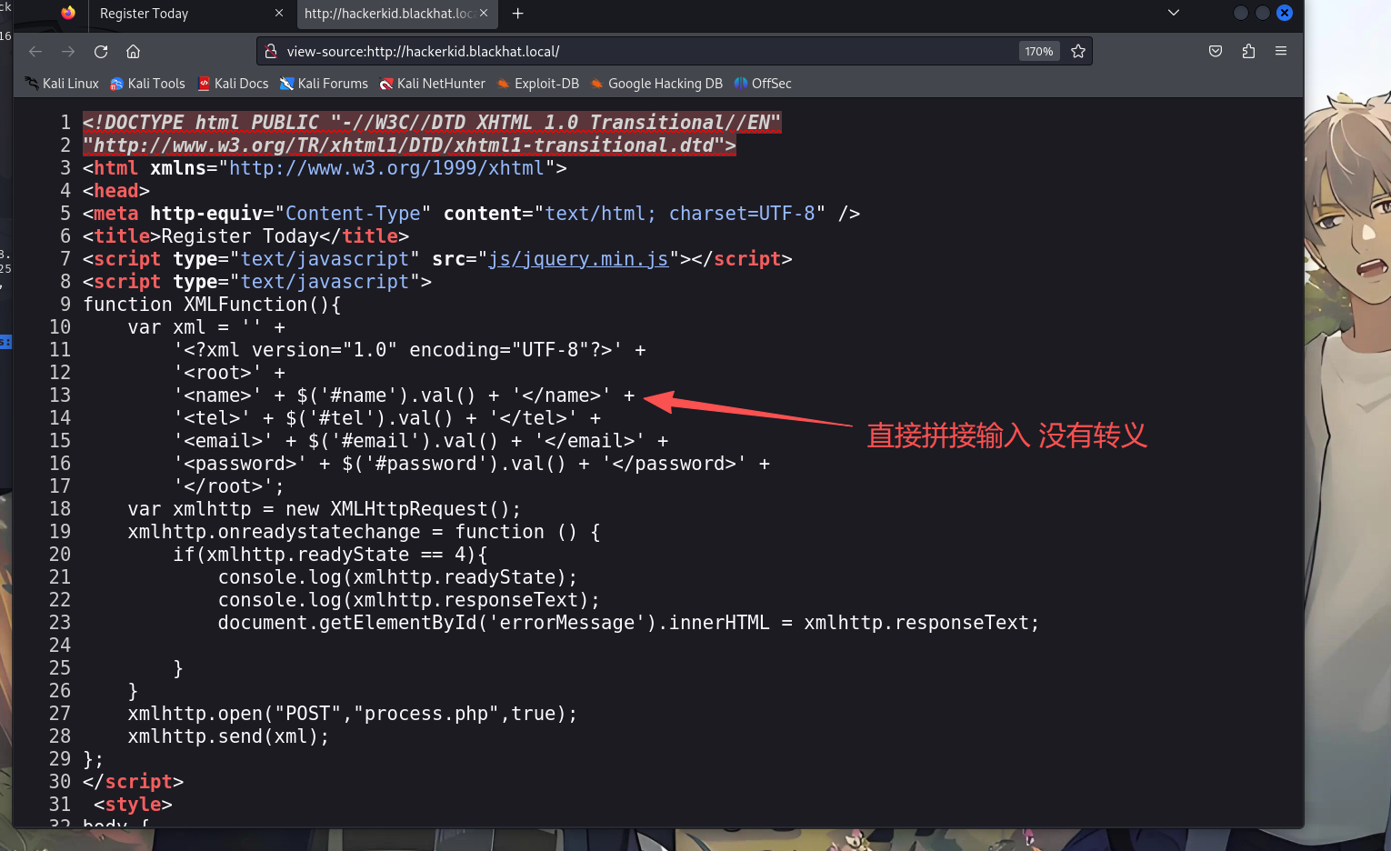Open the Firefox hamburger application menu

[x=1281, y=52]
